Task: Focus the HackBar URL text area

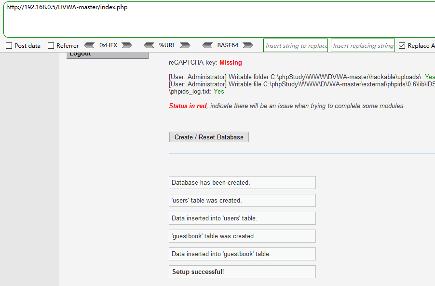Action: pyautogui.click(x=219, y=19)
